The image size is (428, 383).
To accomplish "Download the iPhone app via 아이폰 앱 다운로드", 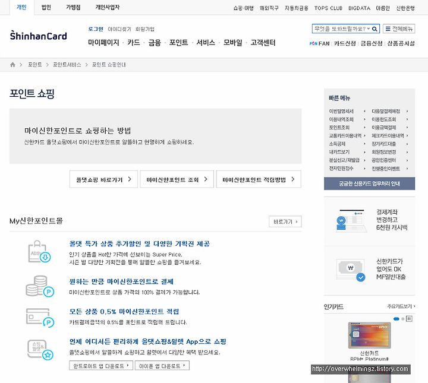I will pos(162,366).
